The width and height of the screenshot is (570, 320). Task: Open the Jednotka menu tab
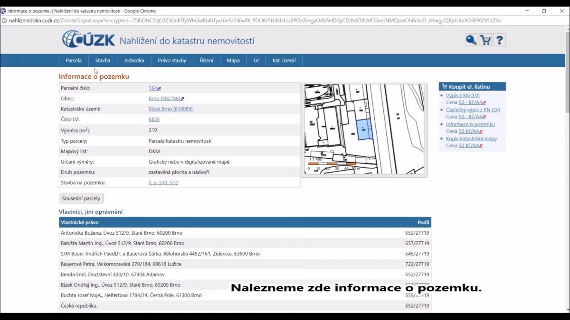point(134,60)
